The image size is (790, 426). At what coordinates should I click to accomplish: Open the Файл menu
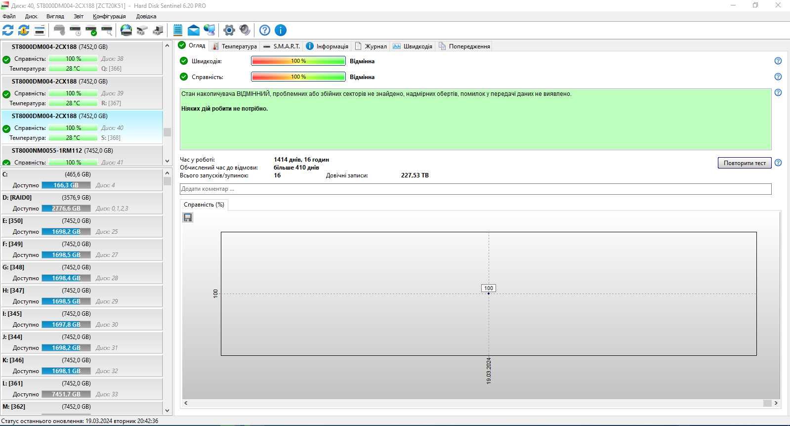pyautogui.click(x=9, y=16)
